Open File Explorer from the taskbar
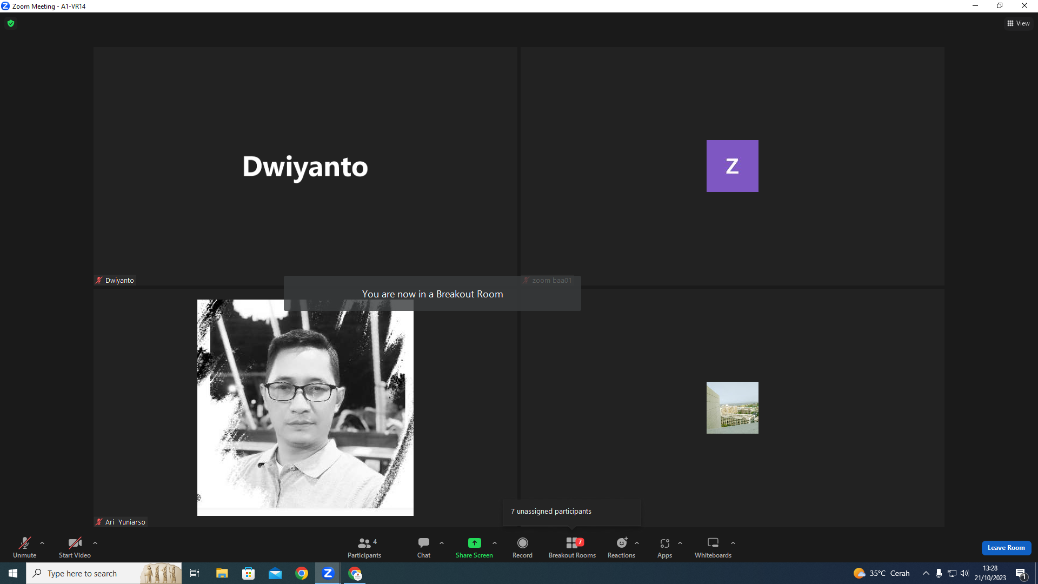Screen dimensions: 1038x584 click(222, 573)
